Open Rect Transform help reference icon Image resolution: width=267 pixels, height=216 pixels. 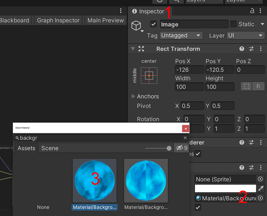click(x=242, y=49)
